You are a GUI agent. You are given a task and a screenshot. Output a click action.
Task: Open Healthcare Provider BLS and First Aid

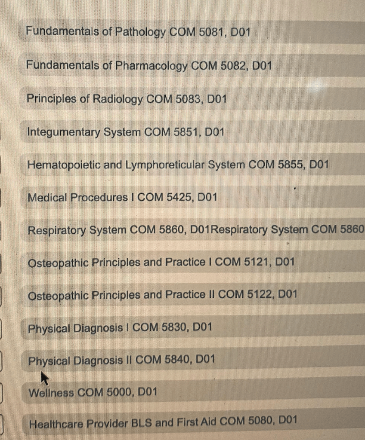(163, 423)
